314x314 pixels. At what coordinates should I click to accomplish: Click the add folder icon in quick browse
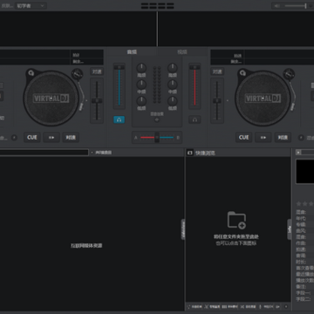point(236,220)
